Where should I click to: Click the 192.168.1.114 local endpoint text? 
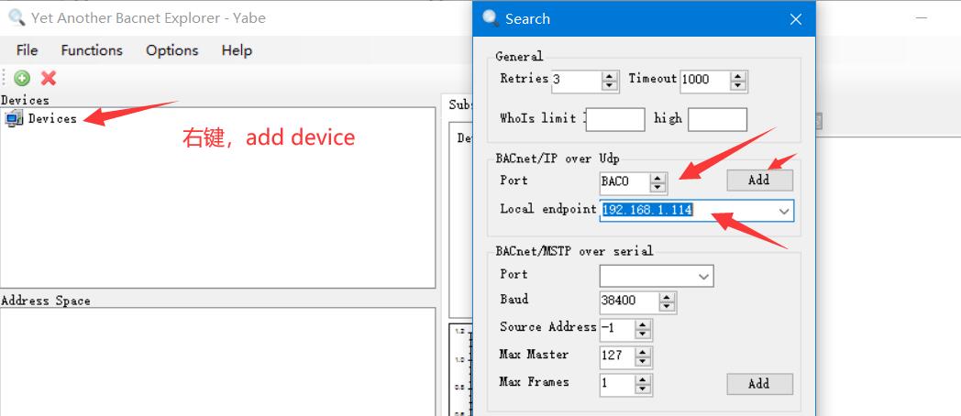(647, 210)
